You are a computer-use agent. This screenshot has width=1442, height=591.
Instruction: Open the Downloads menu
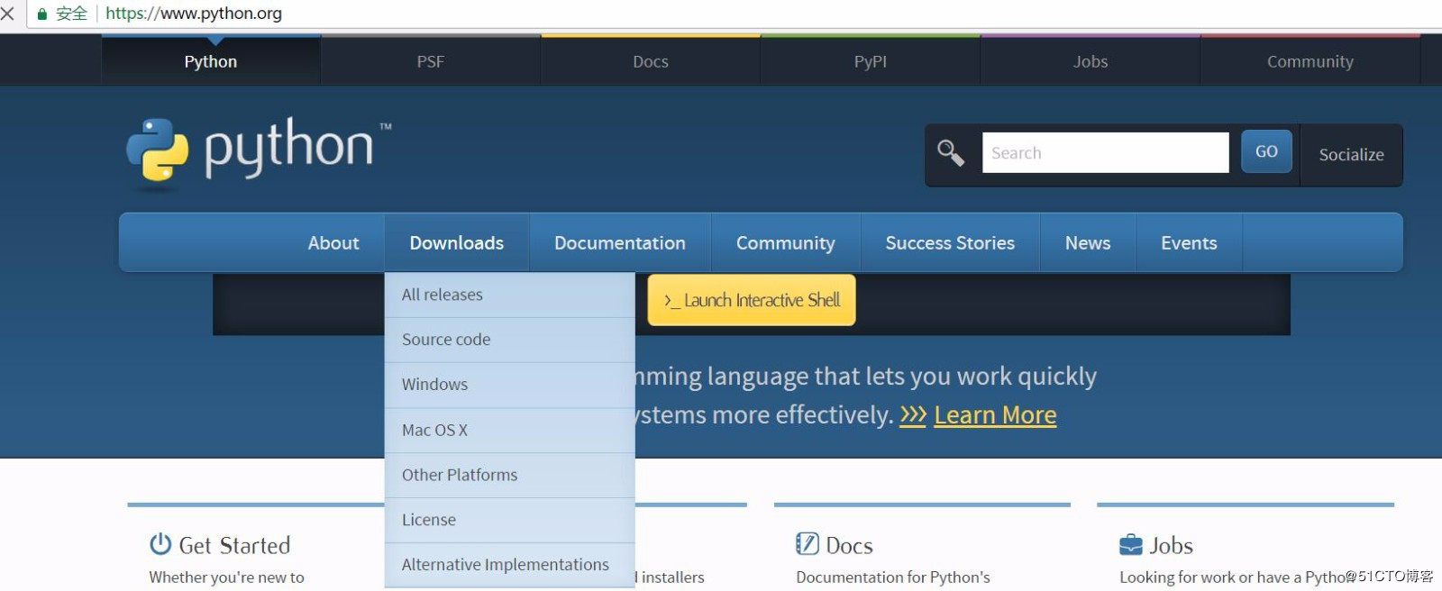pyautogui.click(x=457, y=243)
